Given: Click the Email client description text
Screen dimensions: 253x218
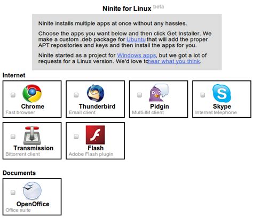Looking at the screenshot, I should pos(82,112).
